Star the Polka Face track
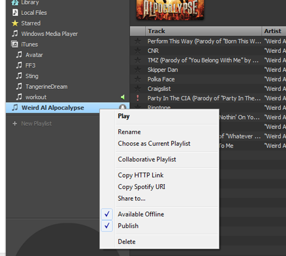Screen dimensions: 286x256 pyautogui.click(x=138, y=79)
